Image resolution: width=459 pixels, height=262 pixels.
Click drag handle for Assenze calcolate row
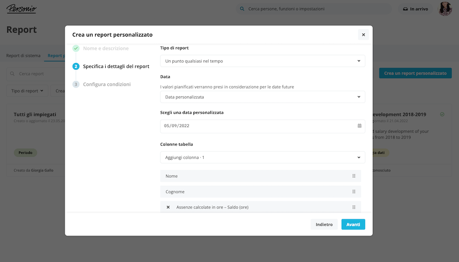pyautogui.click(x=354, y=207)
